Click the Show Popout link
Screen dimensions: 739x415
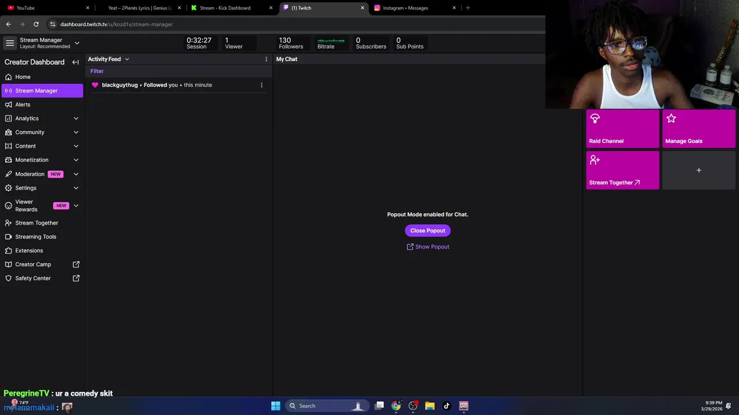[428, 247]
